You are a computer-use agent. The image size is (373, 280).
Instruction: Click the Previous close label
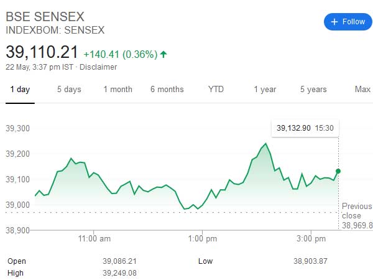tap(357, 211)
